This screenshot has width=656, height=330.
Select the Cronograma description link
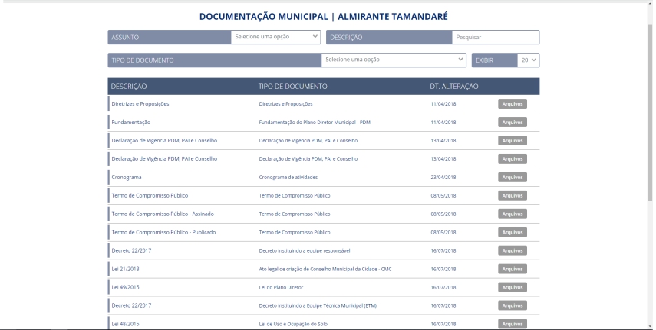coord(127,178)
